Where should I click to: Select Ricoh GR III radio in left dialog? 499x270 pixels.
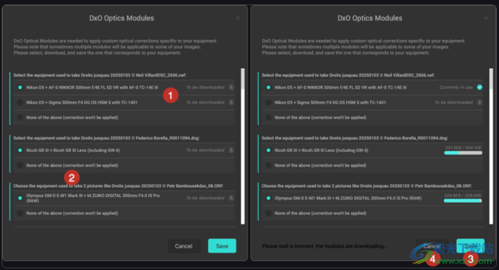[x=20, y=150]
